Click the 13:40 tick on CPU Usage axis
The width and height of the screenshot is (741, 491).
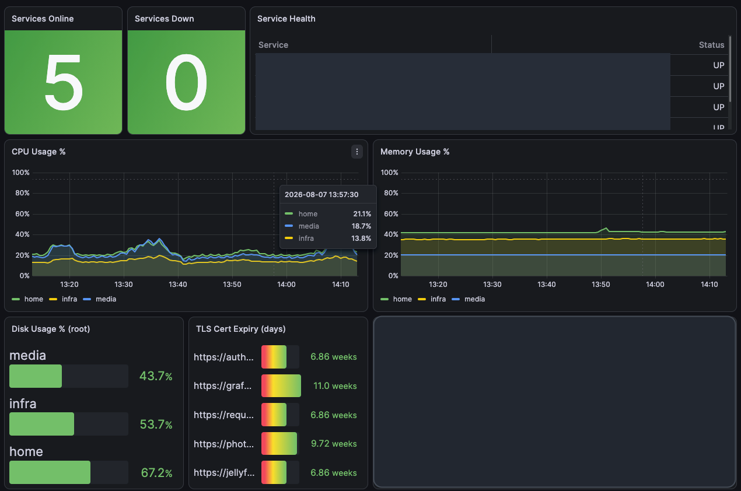pyautogui.click(x=178, y=285)
